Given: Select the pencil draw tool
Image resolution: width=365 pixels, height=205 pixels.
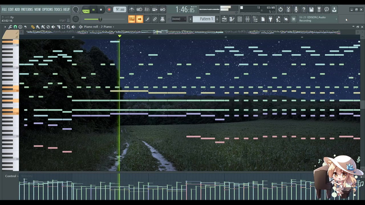Looking at the screenshot, I should click(x=33, y=27).
